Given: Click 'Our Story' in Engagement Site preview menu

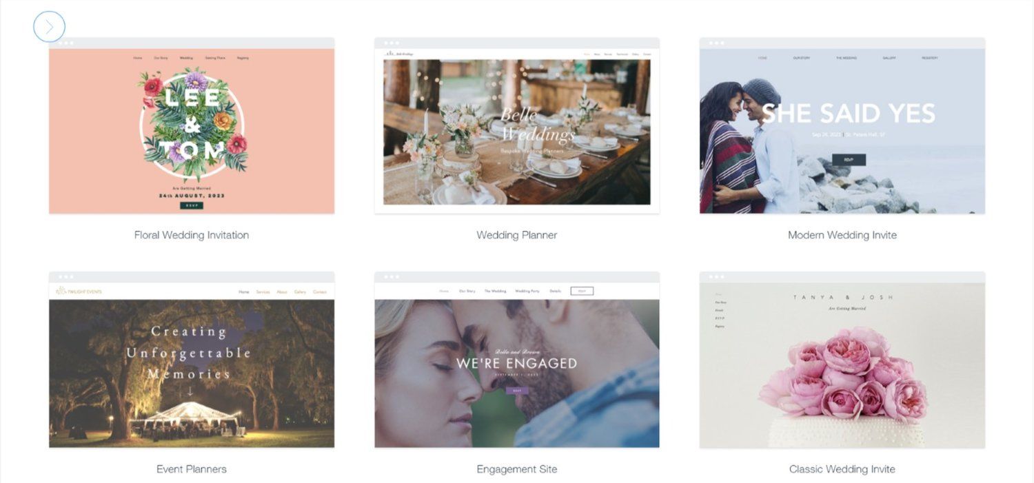Looking at the screenshot, I should tap(467, 291).
